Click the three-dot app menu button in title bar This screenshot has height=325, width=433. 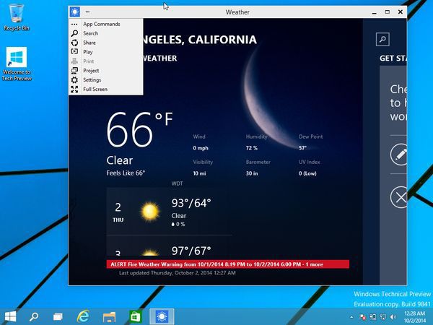[x=87, y=12]
